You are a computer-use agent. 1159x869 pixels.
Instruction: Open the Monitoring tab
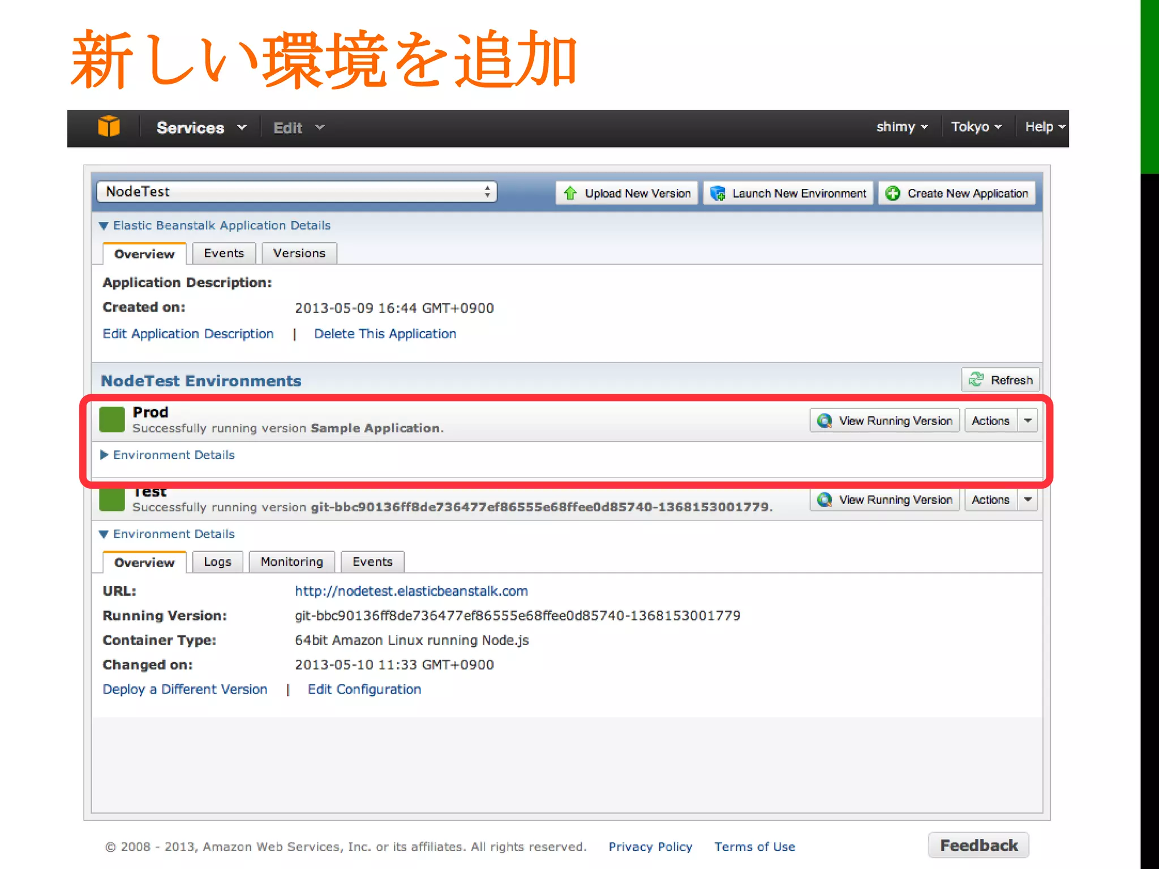click(x=291, y=562)
